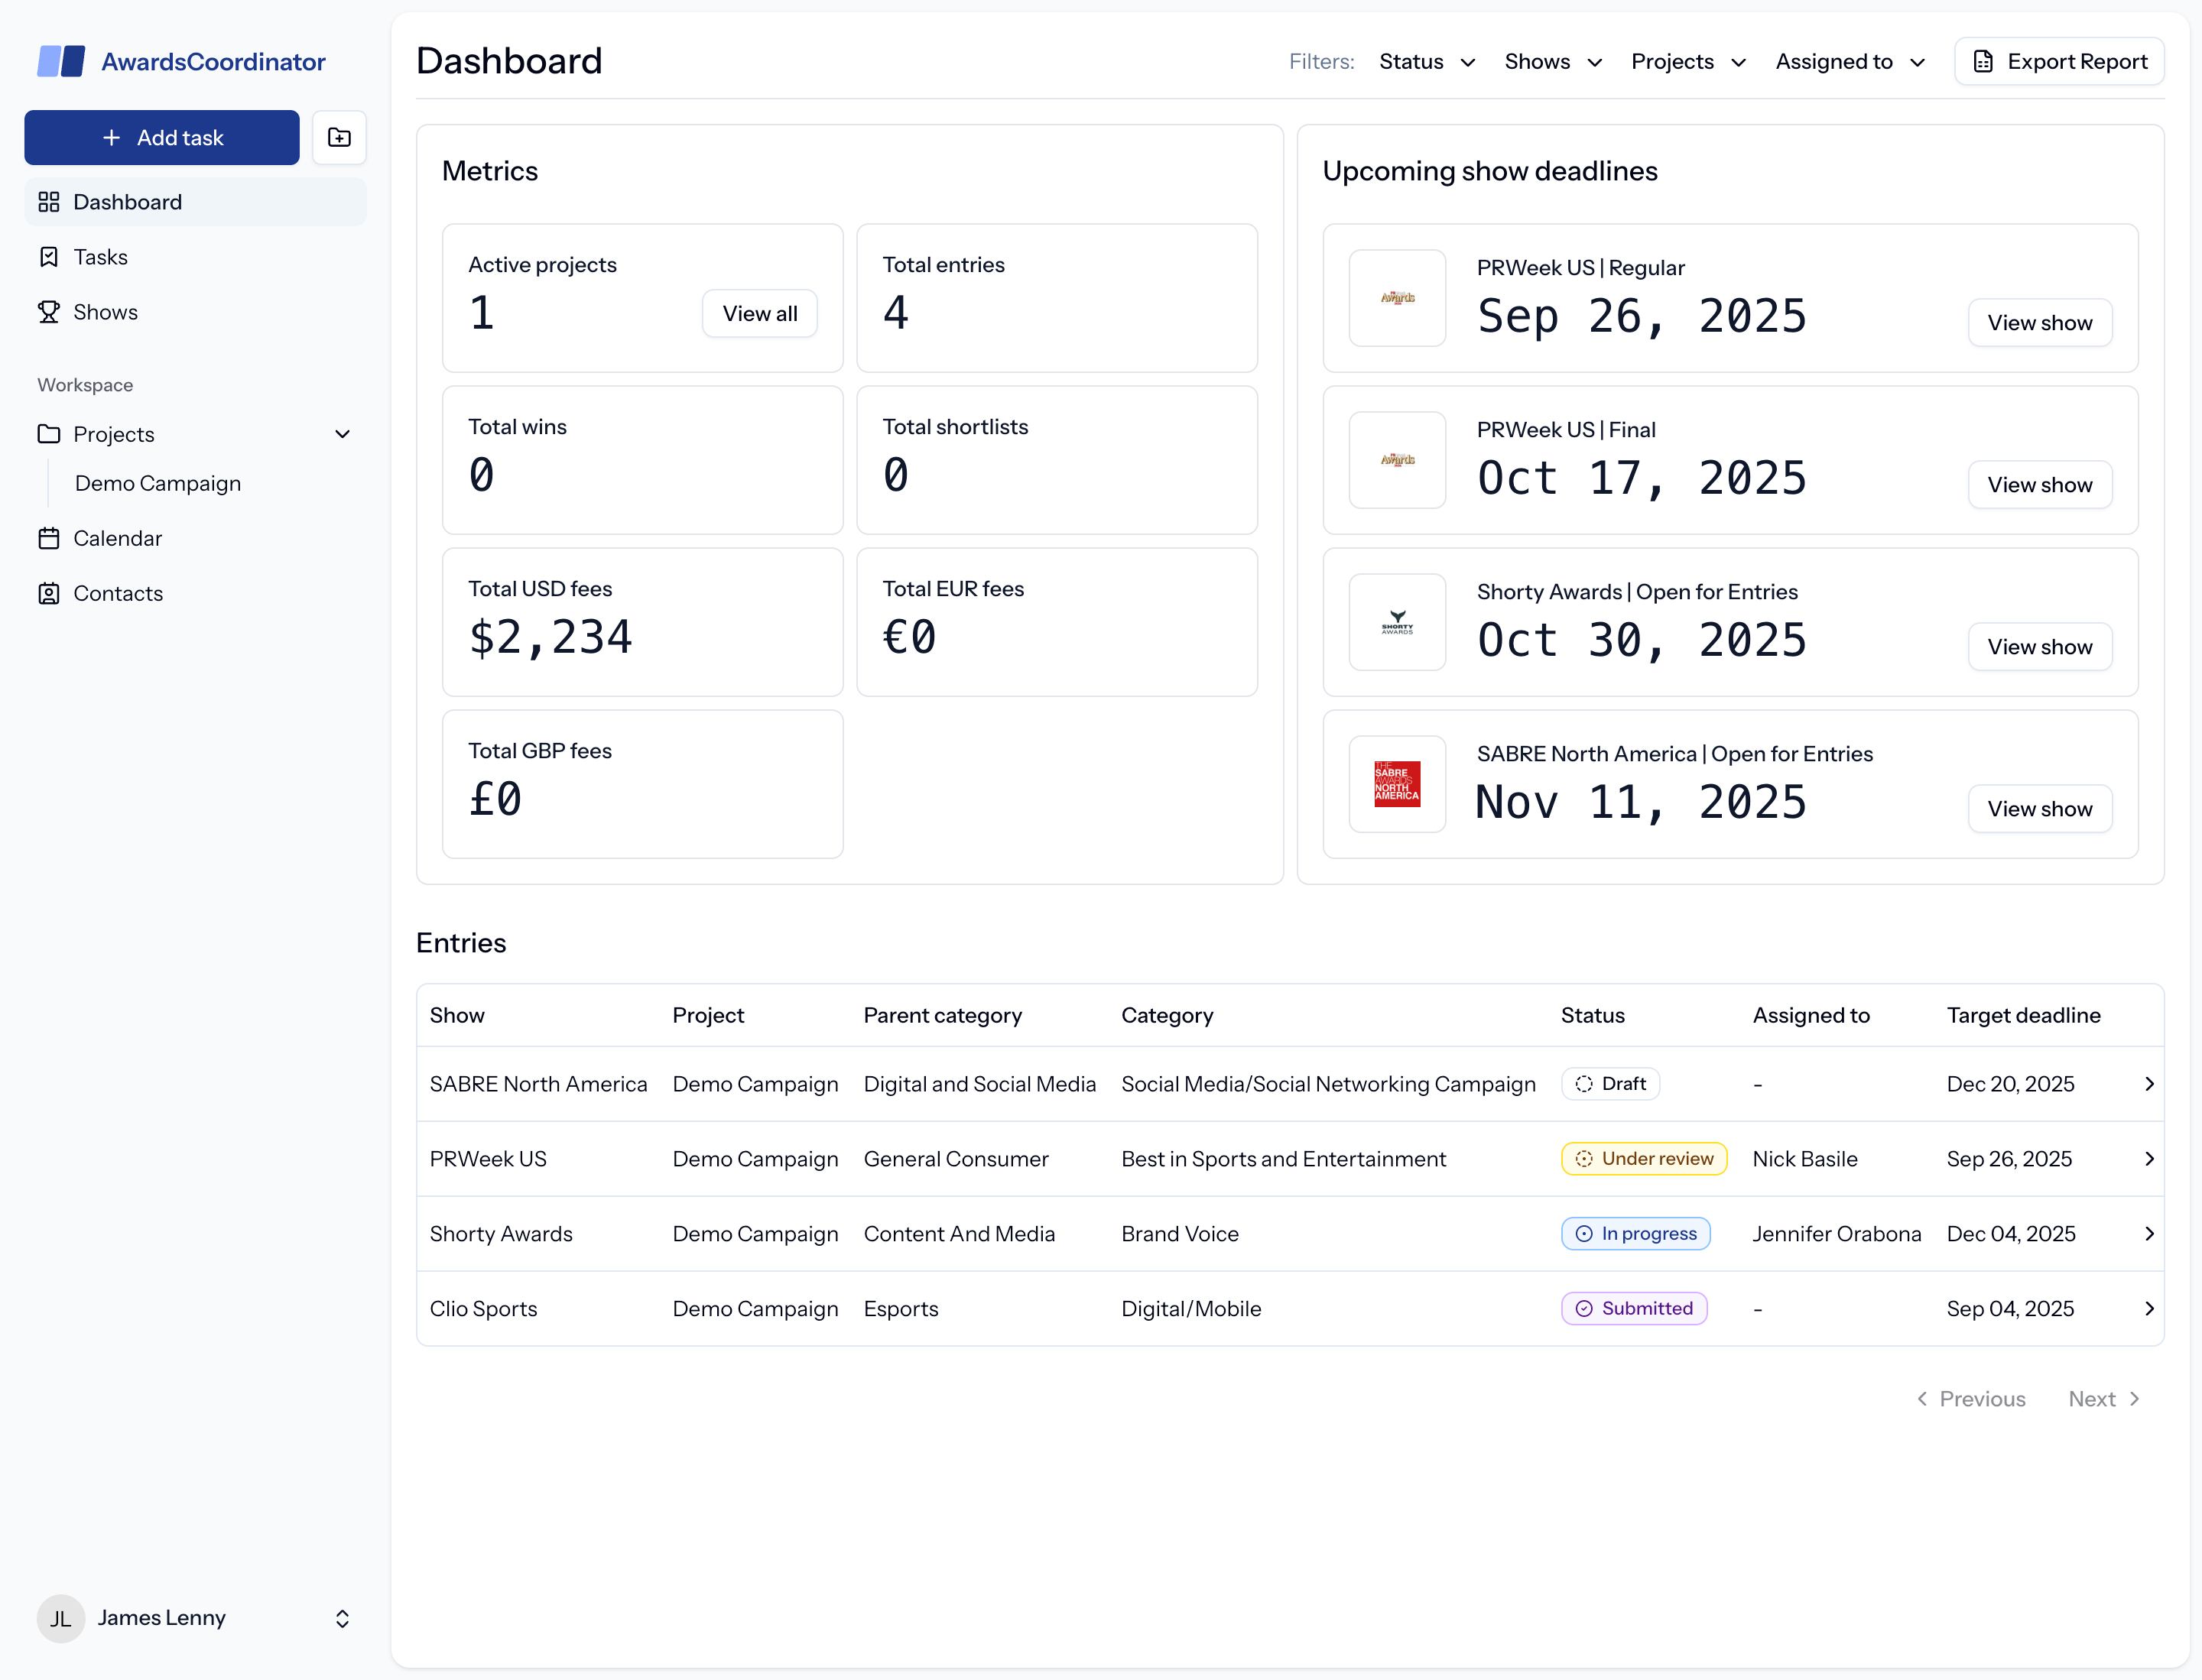Open the Calendar icon in Workspace

coord(49,538)
